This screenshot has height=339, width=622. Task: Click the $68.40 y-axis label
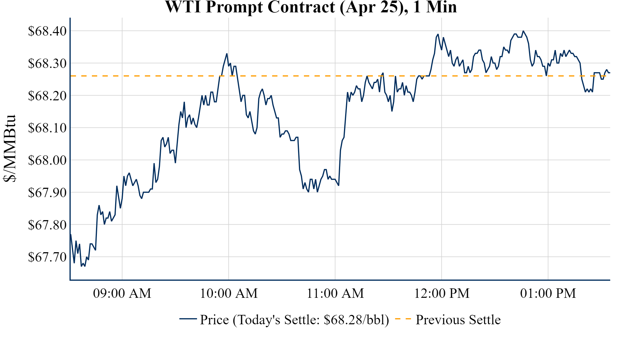(x=47, y=31)
